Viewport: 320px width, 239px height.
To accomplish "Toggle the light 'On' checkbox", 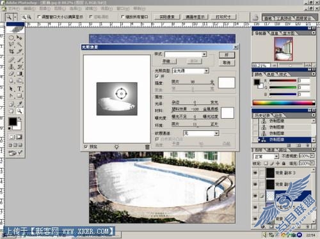I will [157, 76].
